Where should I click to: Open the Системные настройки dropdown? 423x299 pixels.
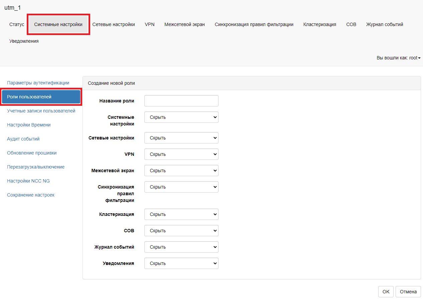tap(181, 117)
